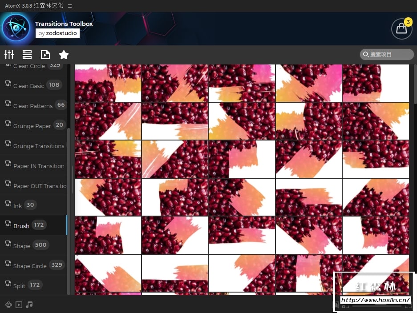Viewport: 417px width, 313px height.
Task: Click the AtomX atom logo
Action: pos(16,28)
